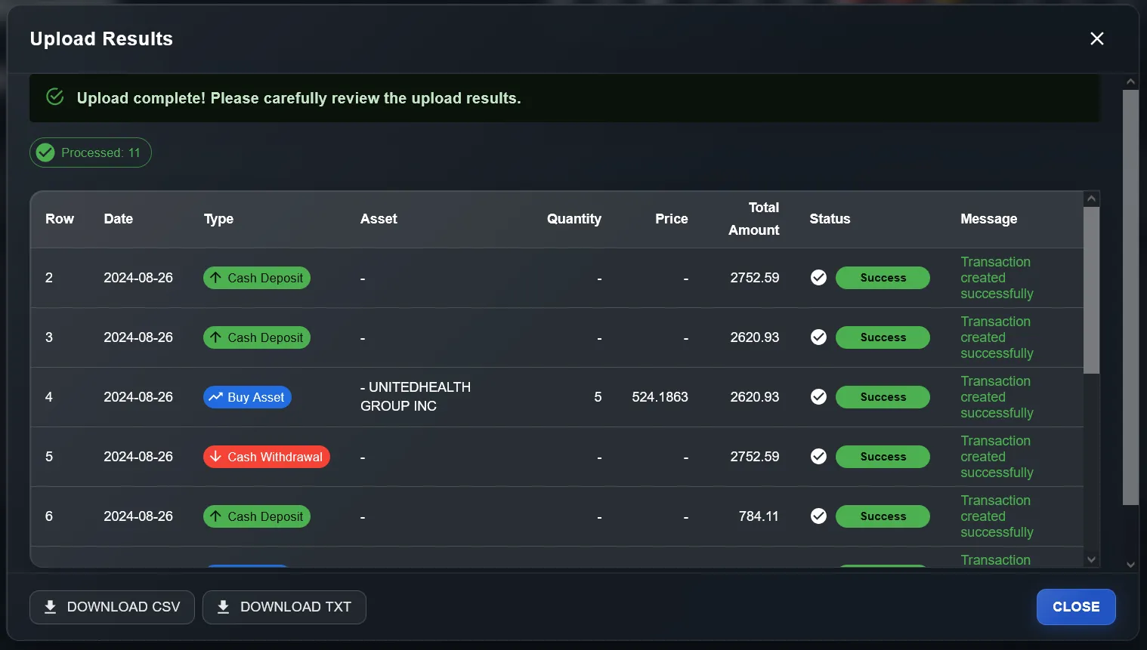Click the CLOSE button

click(x=1076, y=606)
